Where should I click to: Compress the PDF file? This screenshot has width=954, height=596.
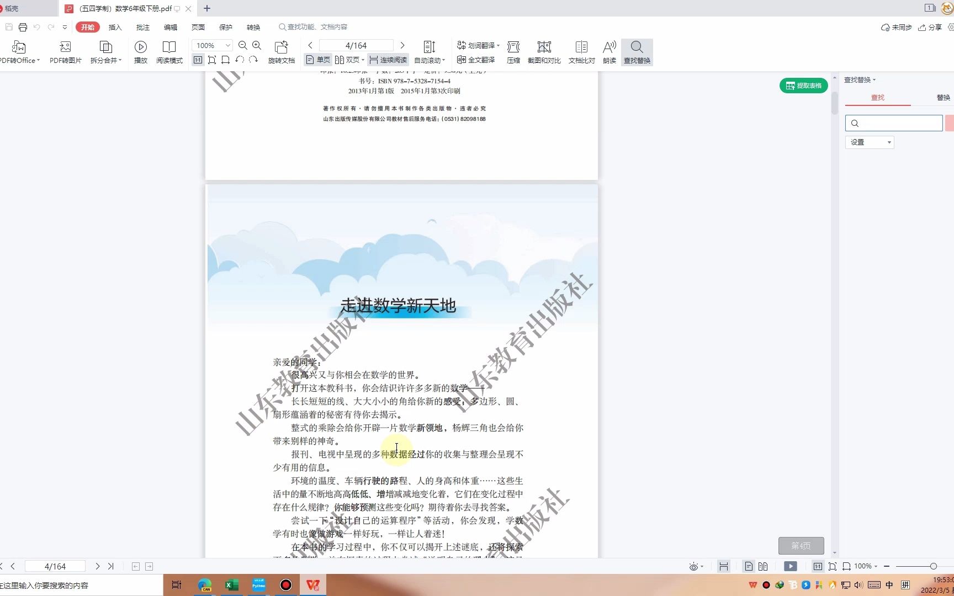513,52
